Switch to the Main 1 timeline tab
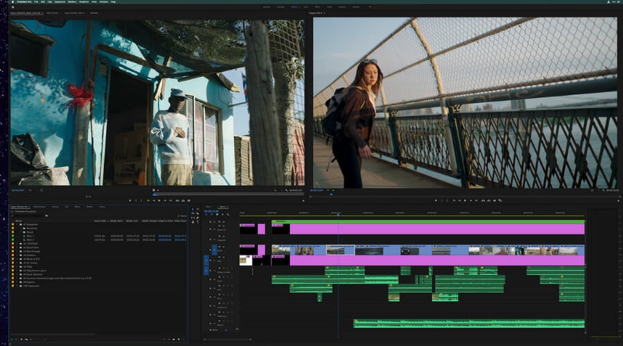The width and height of the screenshot is (623, 346). click(x=208, y=207)
